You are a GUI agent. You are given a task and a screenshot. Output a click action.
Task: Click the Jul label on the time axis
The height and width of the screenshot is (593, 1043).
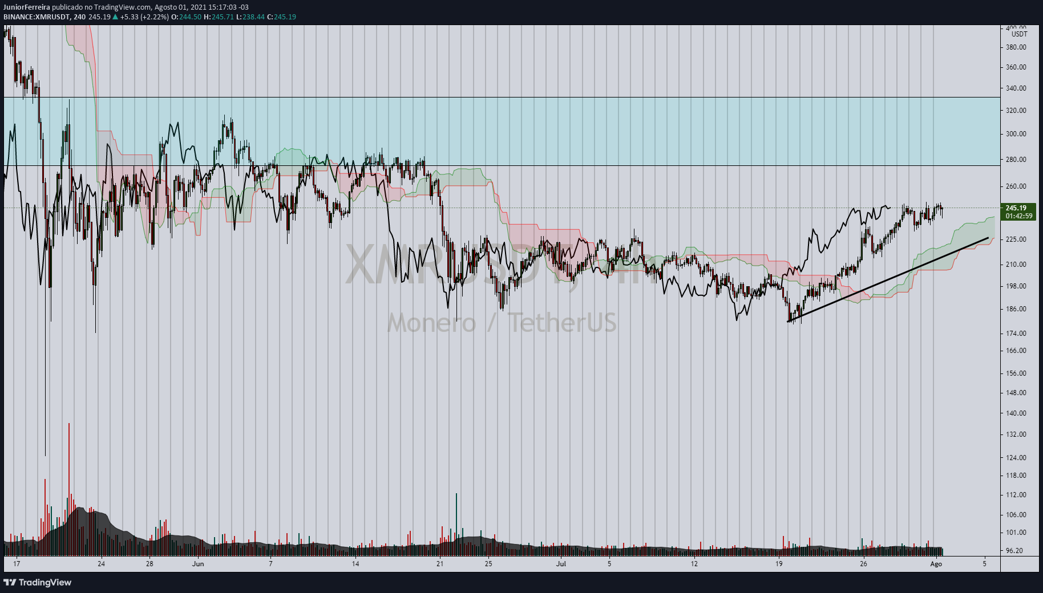click(561, 564)
